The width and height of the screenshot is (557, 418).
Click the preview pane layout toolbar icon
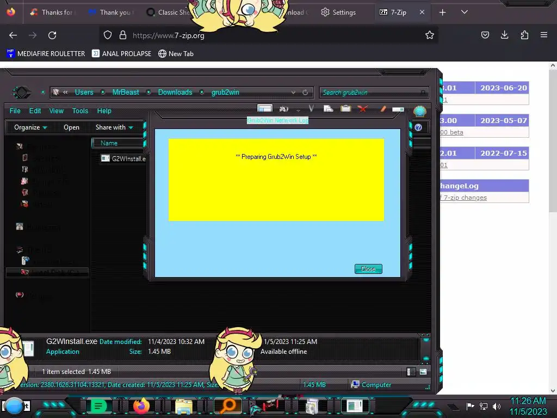(265, 108)
